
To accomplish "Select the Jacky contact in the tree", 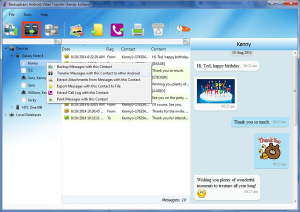I will (x=32, y=100).
